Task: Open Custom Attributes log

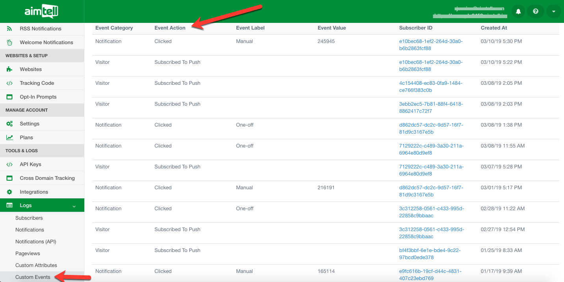Action: pyautogui.click(x=36, y=265)
